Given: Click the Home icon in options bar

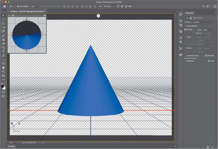Looking at the screenshot, I should 4,6.
